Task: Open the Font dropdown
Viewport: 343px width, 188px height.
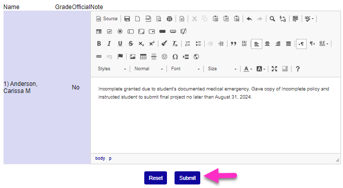Action: click(185, 69)
